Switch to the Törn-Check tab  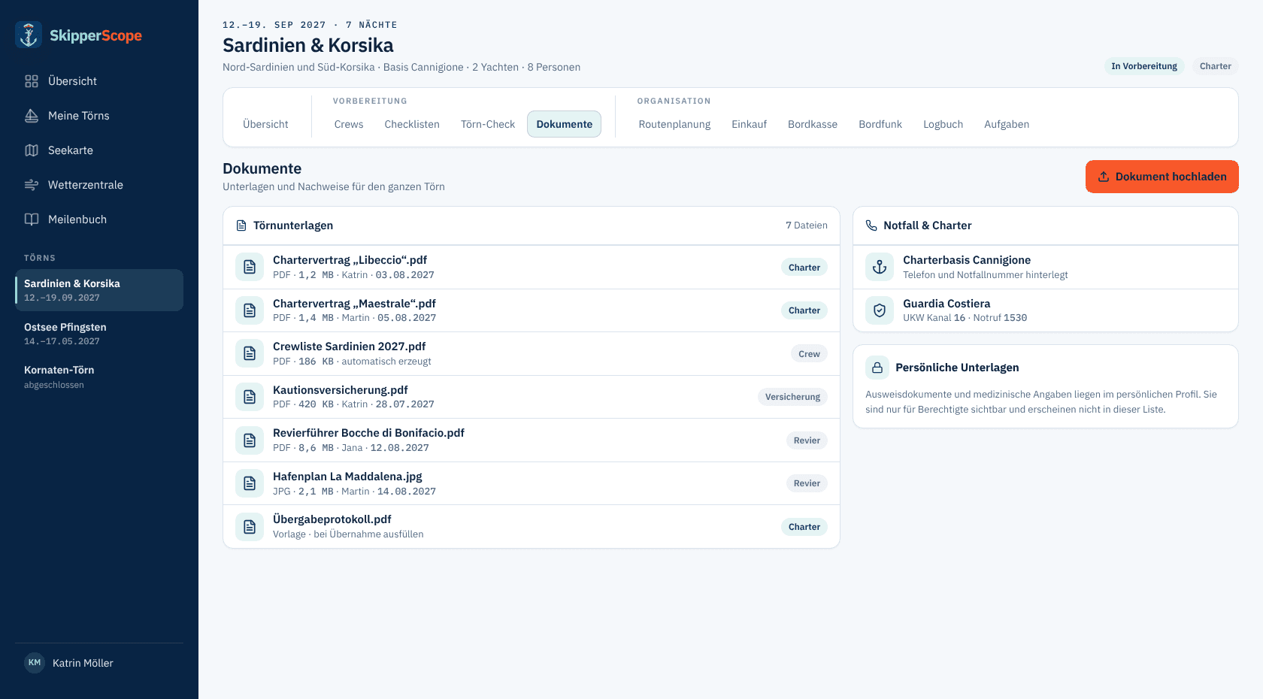[488, 124]
